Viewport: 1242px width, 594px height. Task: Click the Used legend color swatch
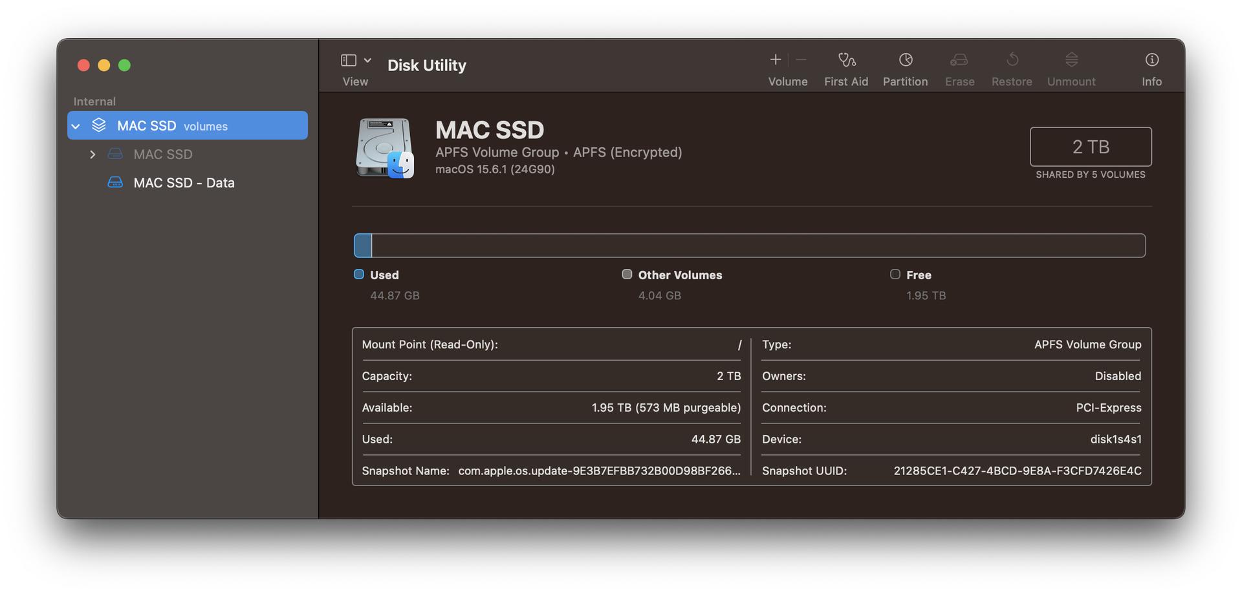359,275
